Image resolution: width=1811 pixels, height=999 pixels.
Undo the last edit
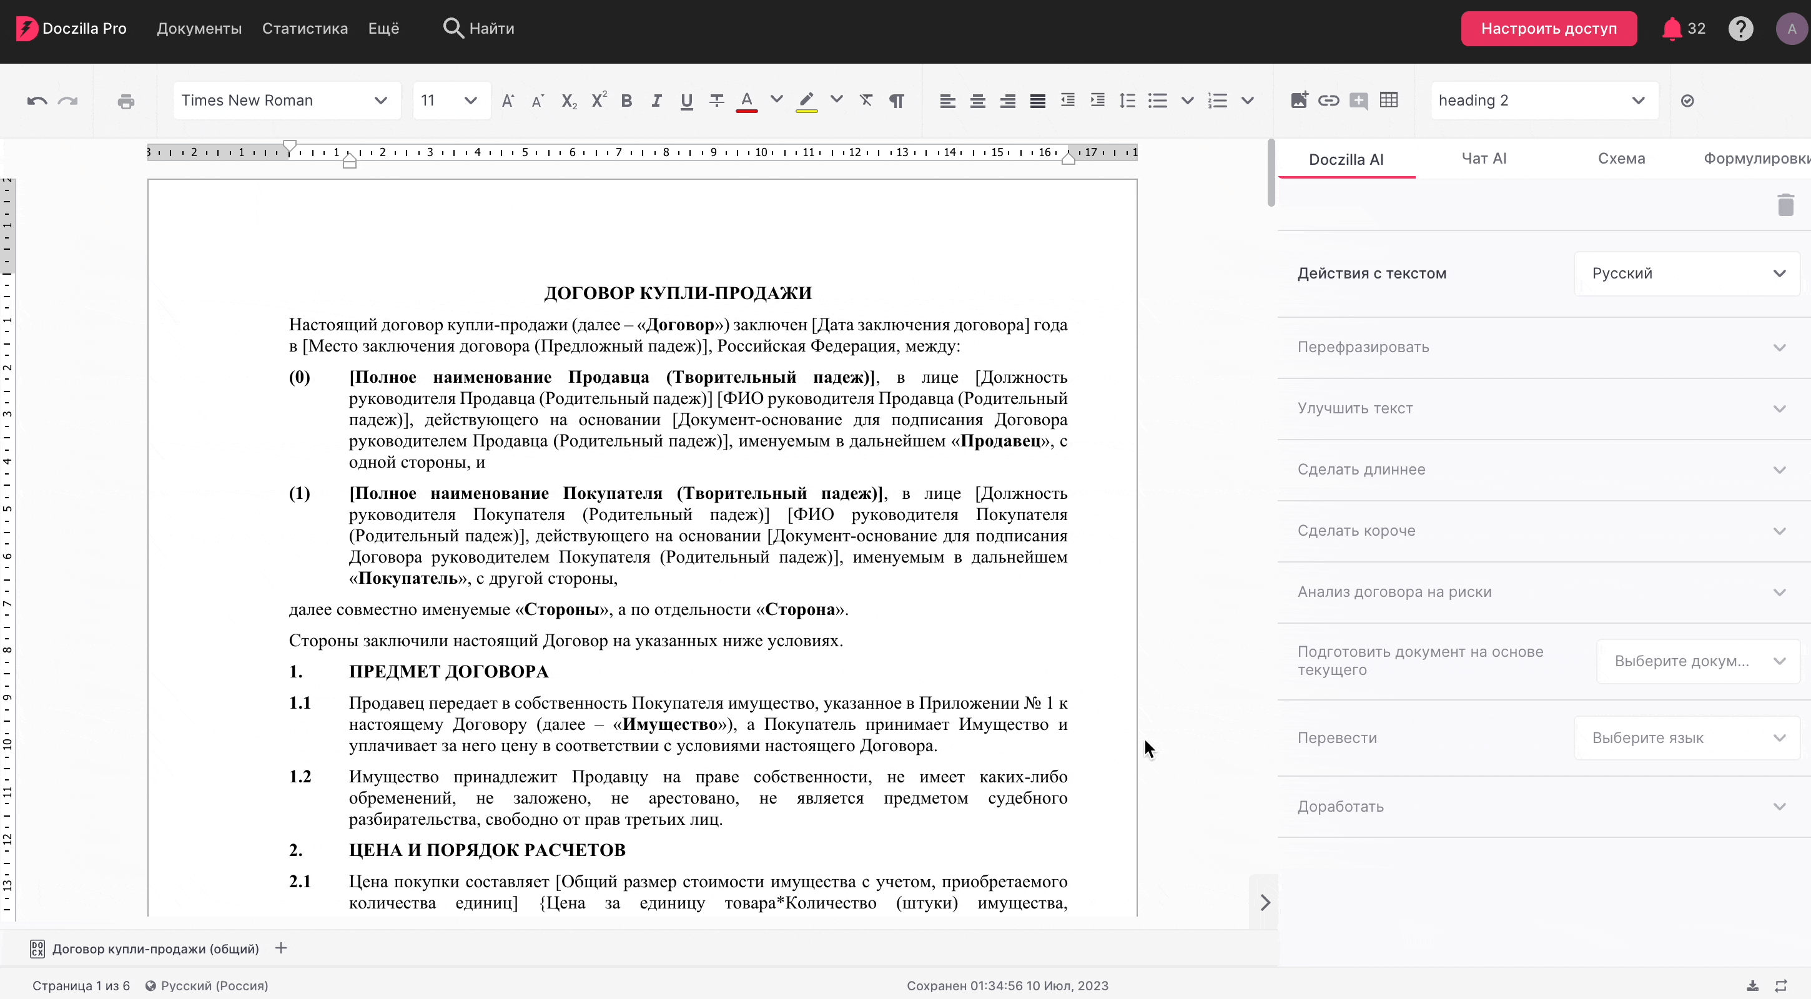(37, 101)
